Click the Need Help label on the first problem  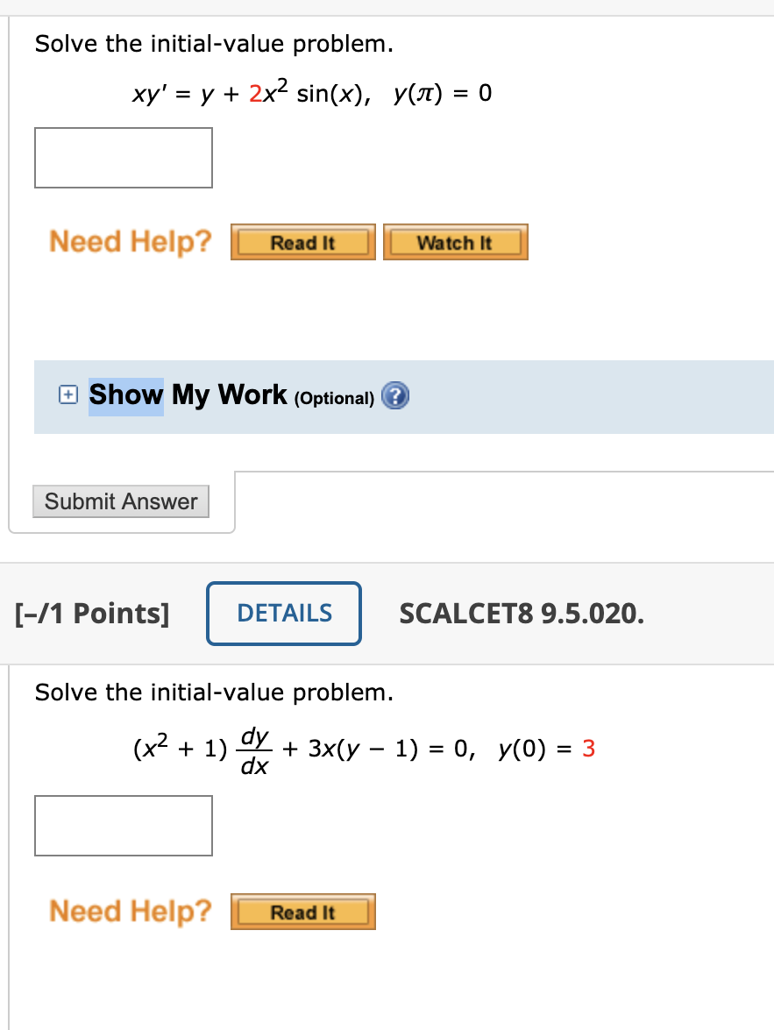pyautogui.click(x=130, y=241)
